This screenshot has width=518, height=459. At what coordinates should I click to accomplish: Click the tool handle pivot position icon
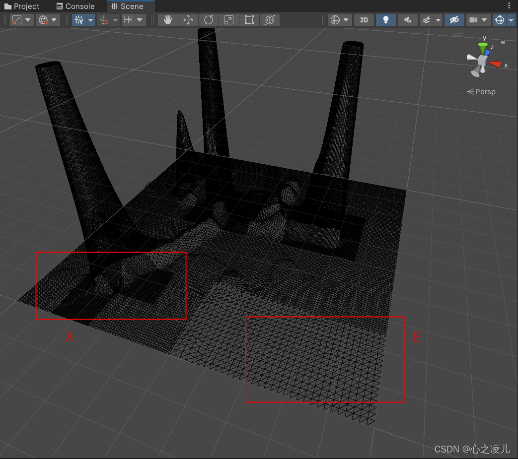[16, 20]
